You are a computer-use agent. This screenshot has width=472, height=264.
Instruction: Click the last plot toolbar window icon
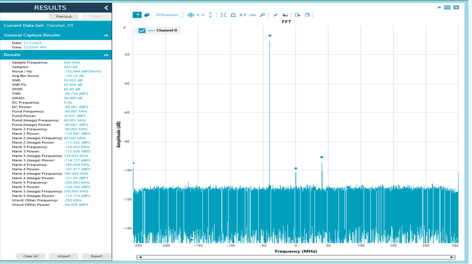click(307, 15)
